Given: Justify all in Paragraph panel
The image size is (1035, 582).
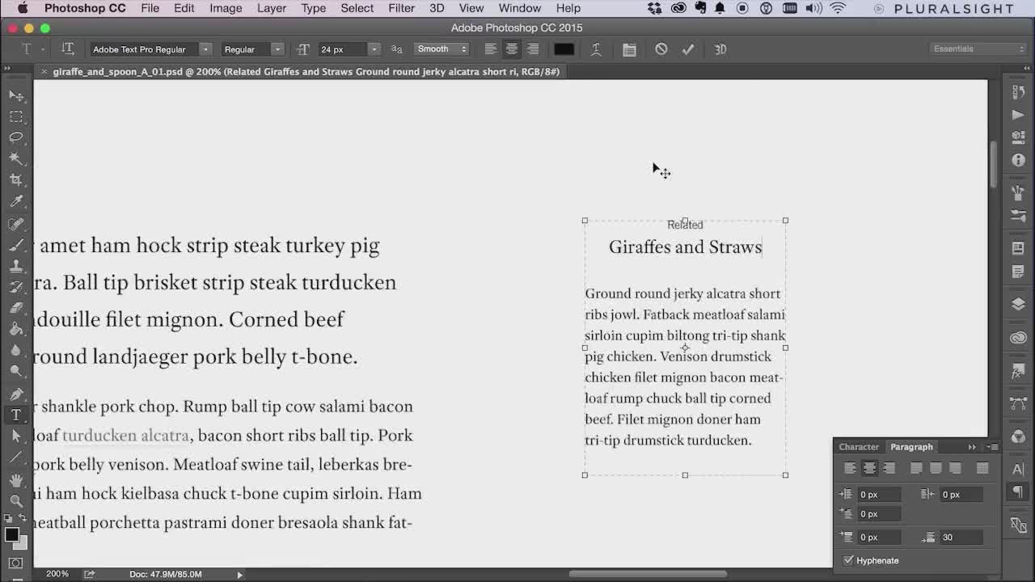Looking at the screenshot, I should 982,468.
